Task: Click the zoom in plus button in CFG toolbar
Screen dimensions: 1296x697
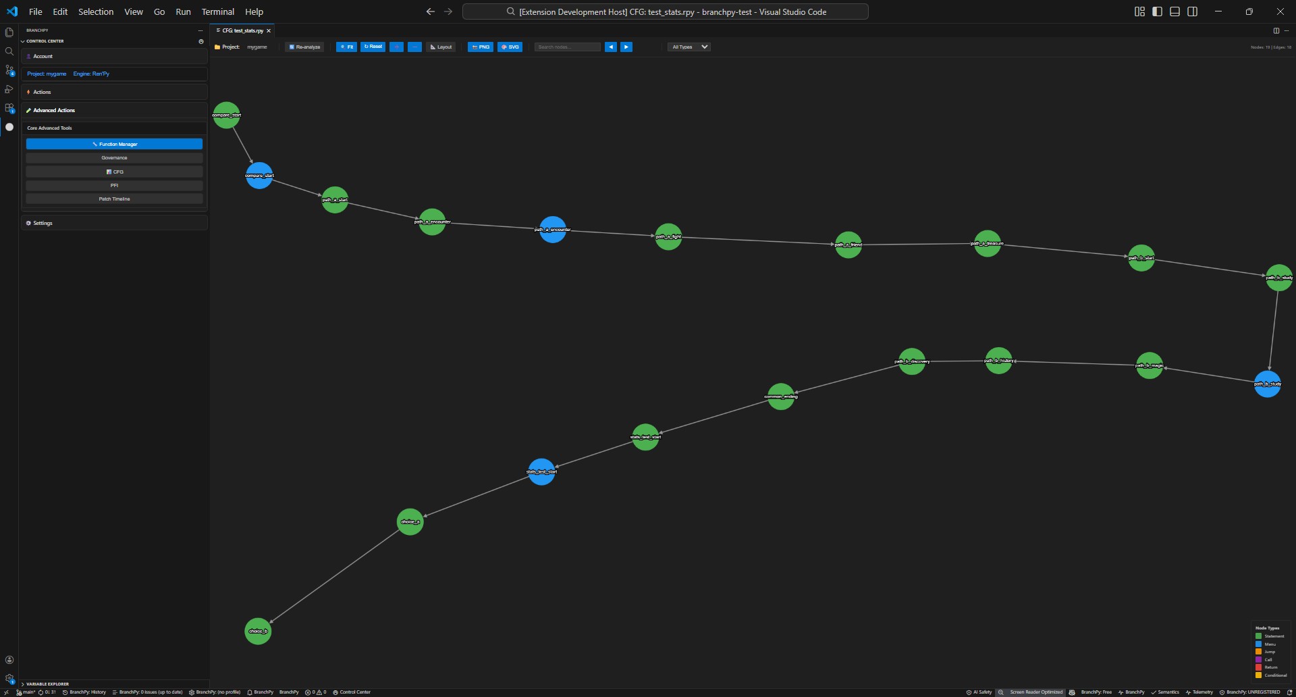Action: [397, 47]
